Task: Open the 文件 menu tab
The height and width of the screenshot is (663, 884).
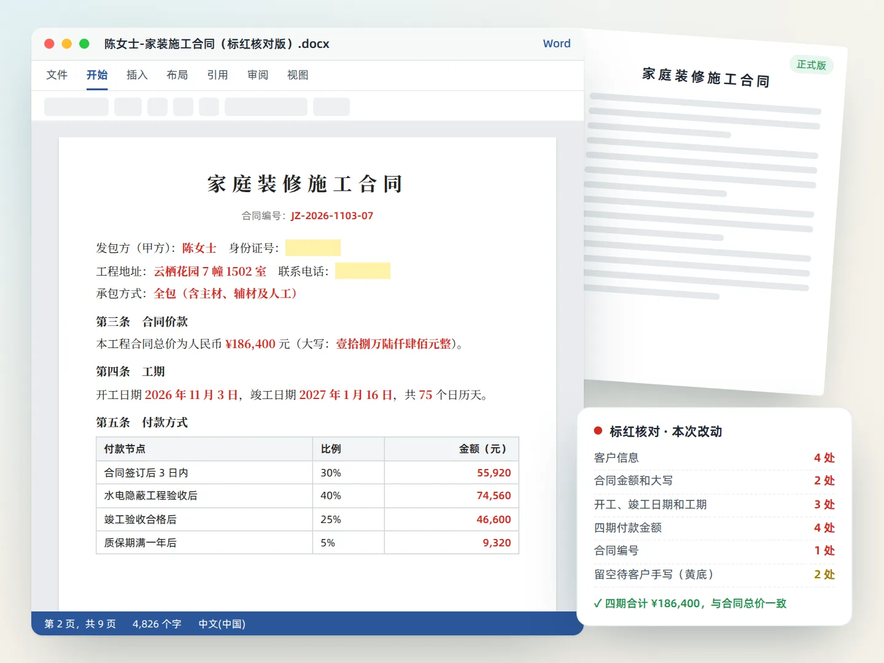Action: [56, 75]
